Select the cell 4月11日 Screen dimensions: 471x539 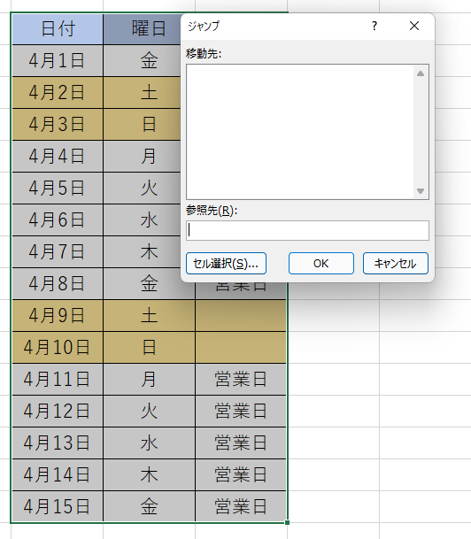58,379
